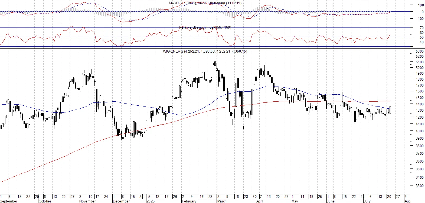
Task: Click the MACD indicator title label
Action: pos(205,3)
